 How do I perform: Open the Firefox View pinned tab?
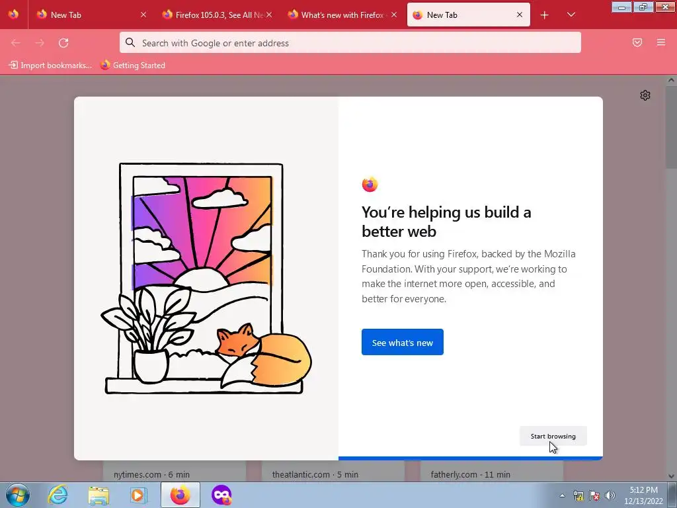point(13,15)
